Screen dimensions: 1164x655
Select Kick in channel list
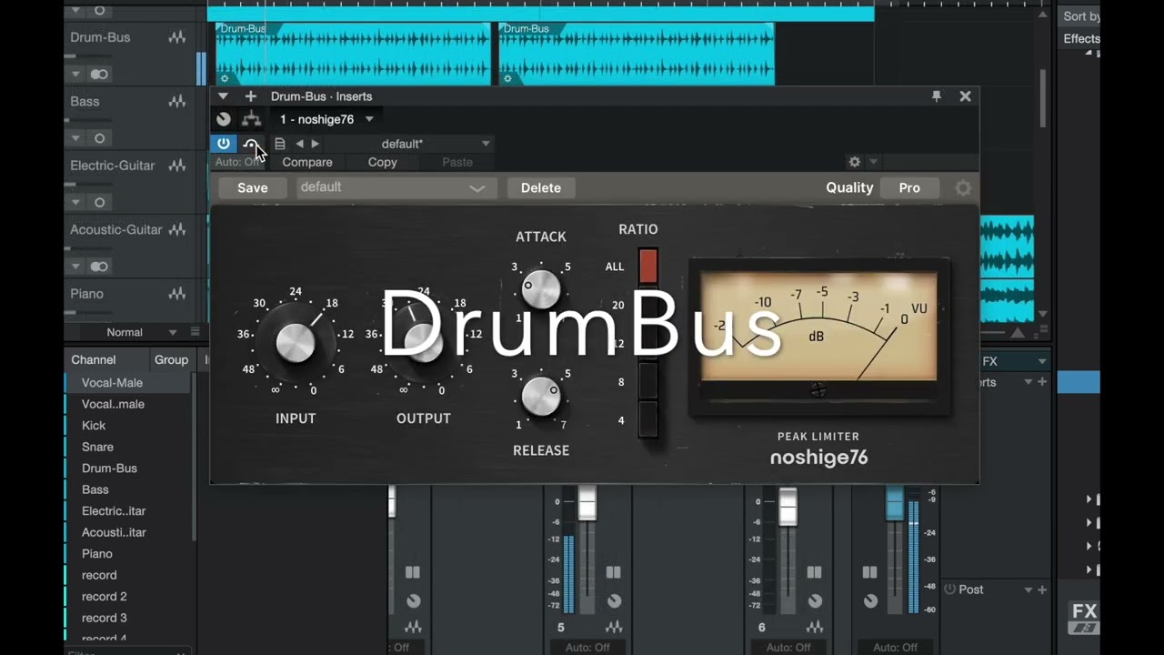[x=128, y=426]
